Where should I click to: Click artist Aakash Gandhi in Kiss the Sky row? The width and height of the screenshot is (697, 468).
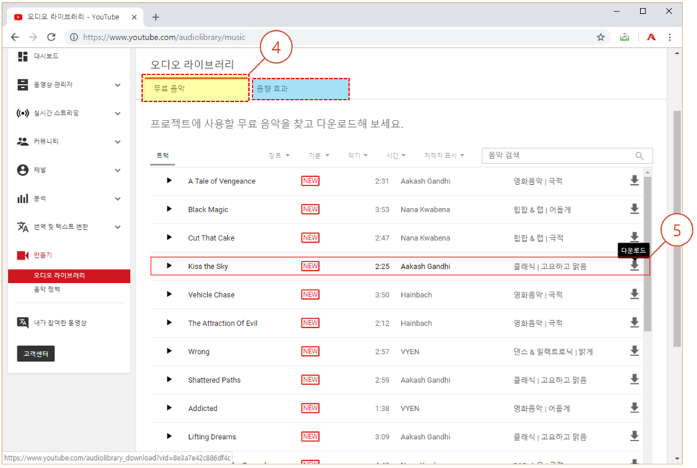tap(425, 266)
